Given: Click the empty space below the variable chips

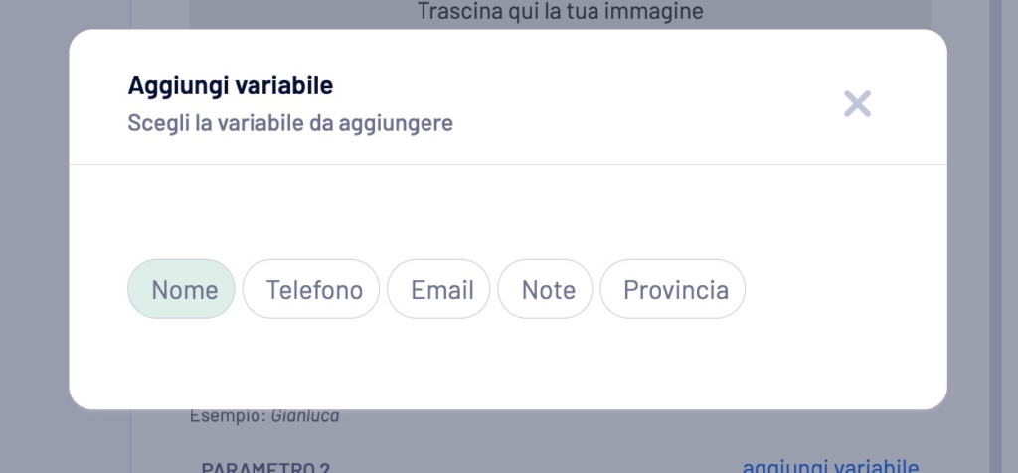Looking at the screenshot, I should [x=508, y=364].
